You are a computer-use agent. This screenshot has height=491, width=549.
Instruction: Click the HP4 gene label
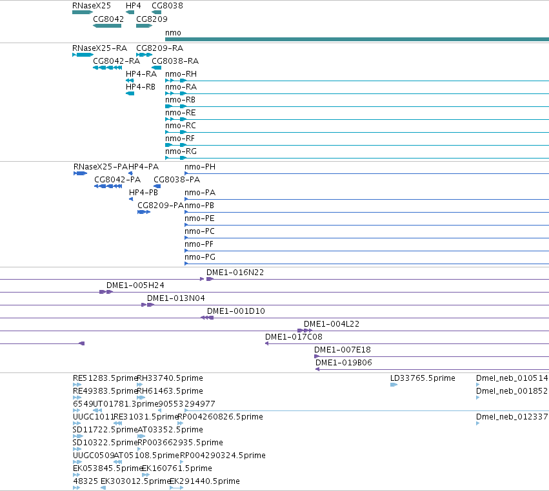[133, 6]
